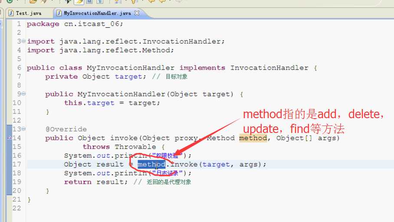Click the Java file icon on Test.java tab
The image size is (394, 222).
coord(11,13)
